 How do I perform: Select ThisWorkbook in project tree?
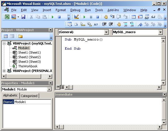click(28, 66)
